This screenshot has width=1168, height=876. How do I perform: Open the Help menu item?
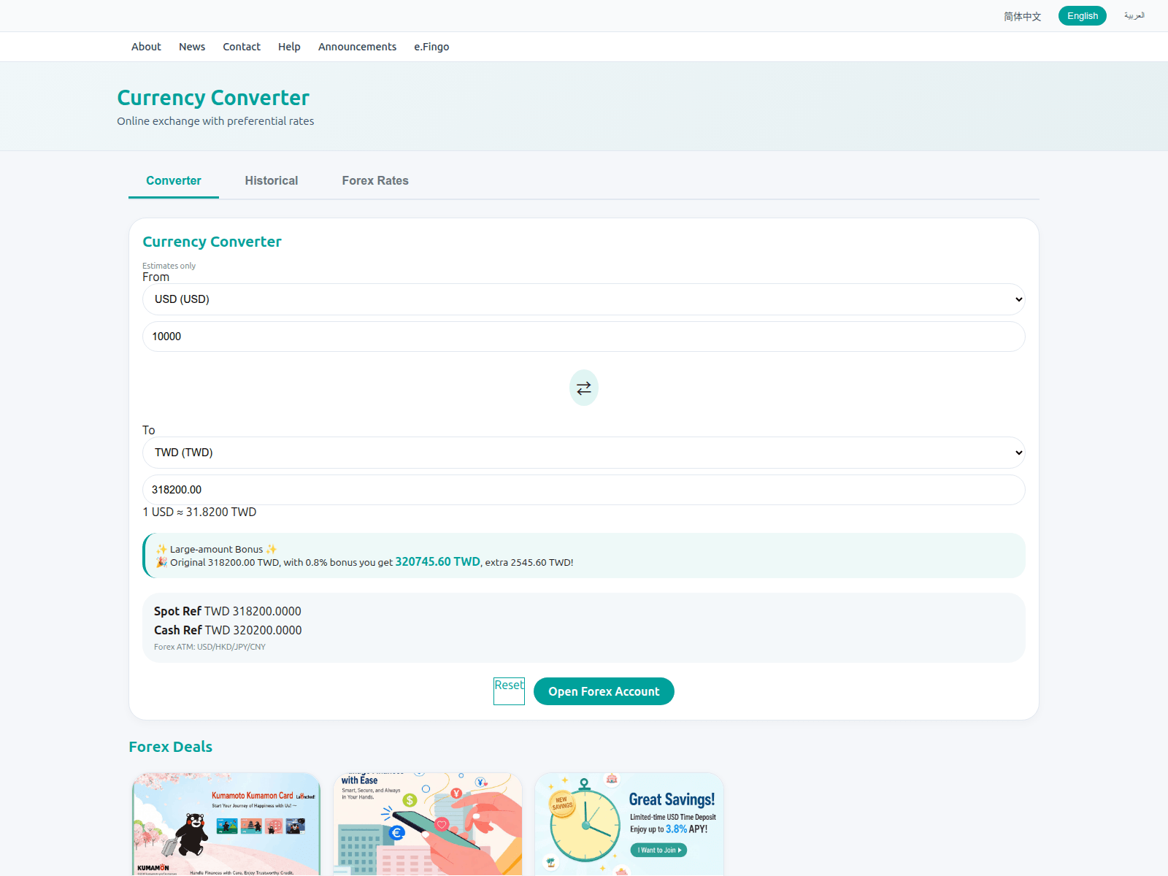pos(289,47)
